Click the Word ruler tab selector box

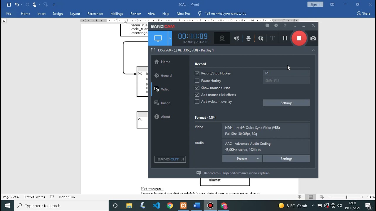pyautogui.click(x=4, y=21)
